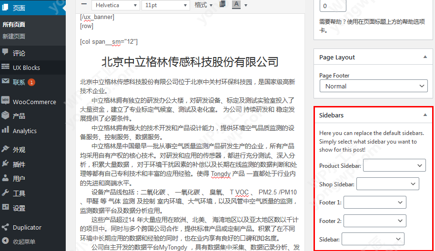Insert horizontal line from the editor toolbar
The width and height of the screenshot is (435, 251).
[x=84, y=4]
